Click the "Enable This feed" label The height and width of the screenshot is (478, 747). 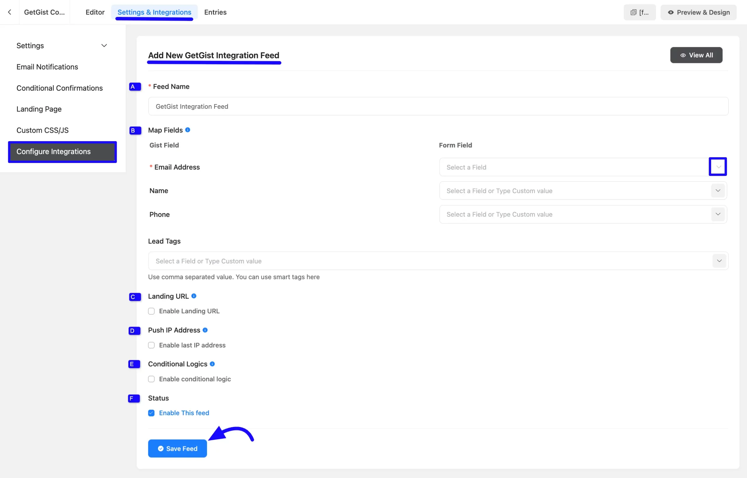tap(184, 413)
